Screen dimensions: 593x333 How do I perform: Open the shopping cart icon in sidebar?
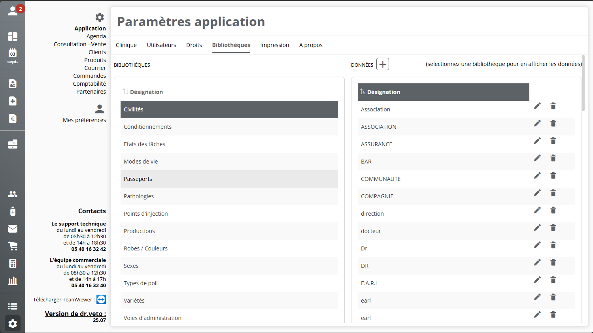(13, 246)
